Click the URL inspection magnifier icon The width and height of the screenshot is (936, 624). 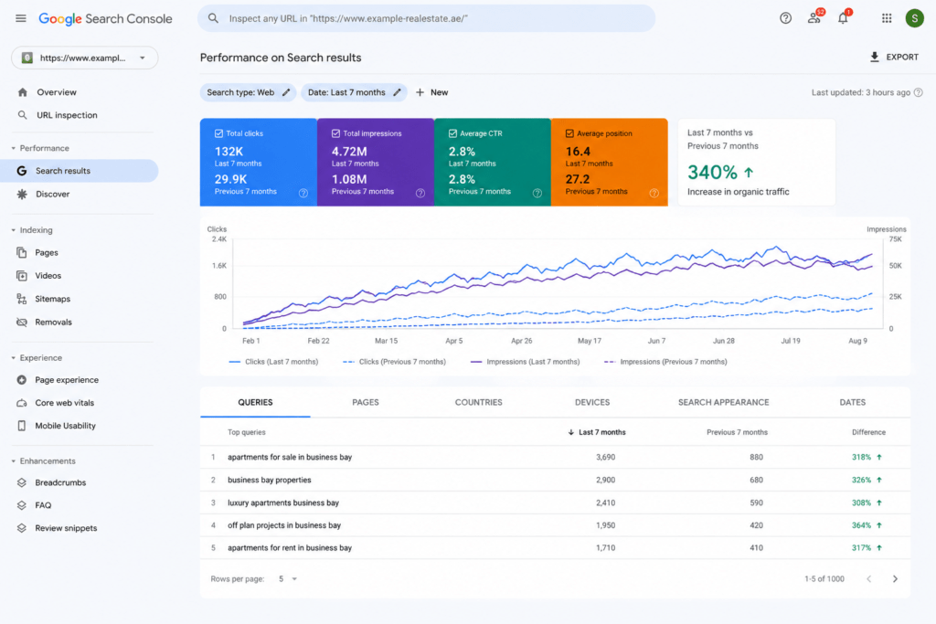point(23,115)
